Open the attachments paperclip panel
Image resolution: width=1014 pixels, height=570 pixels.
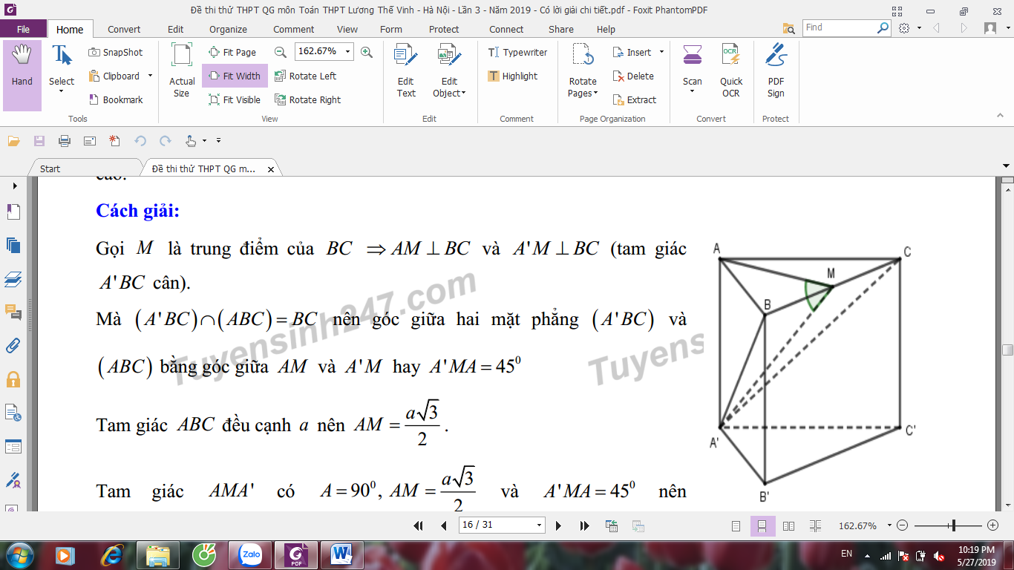[13, 346]
